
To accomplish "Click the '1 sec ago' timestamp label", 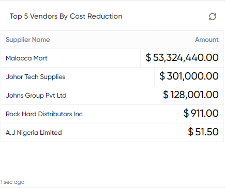I will 12,182.
